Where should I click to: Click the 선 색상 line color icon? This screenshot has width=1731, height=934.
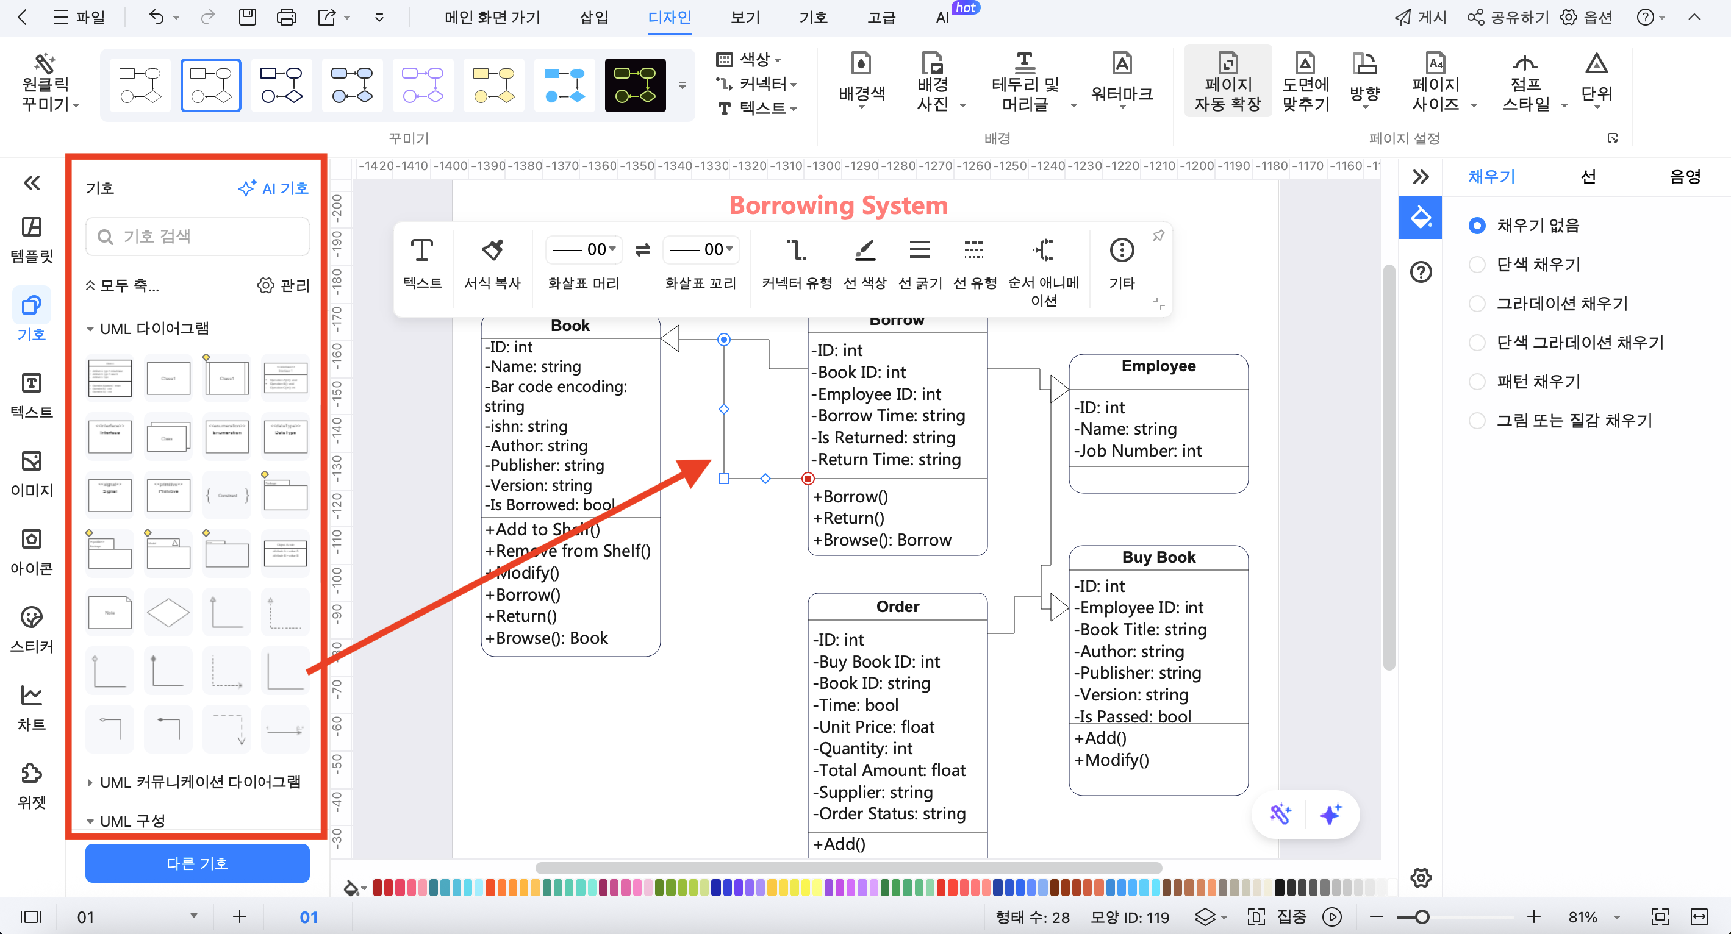click(864, 250)
